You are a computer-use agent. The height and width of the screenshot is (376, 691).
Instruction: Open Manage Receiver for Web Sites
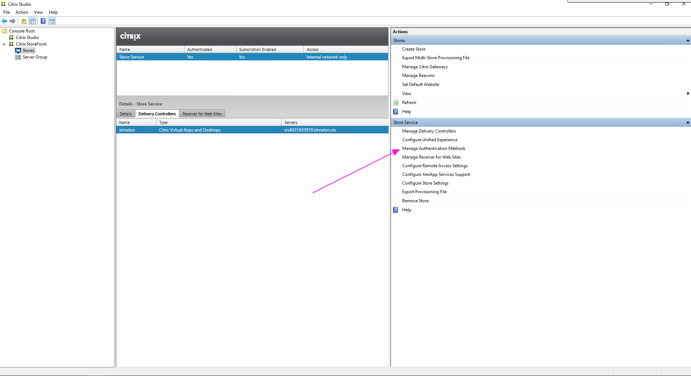(x=431, y=157)
